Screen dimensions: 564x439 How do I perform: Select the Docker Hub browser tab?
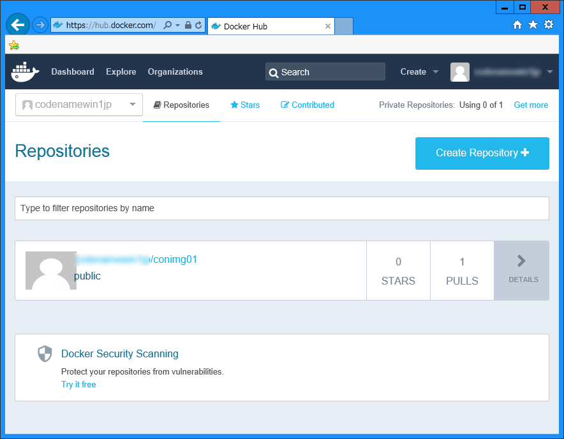coord(271,26)
